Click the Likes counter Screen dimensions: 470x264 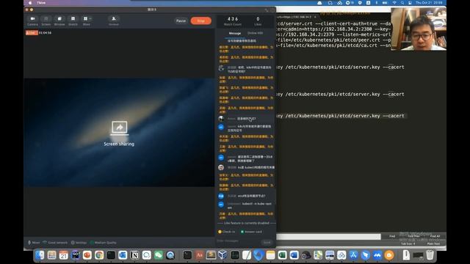click(258, 21)
